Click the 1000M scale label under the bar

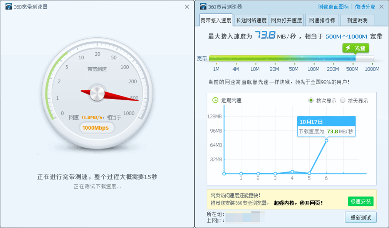coord(372,69)
